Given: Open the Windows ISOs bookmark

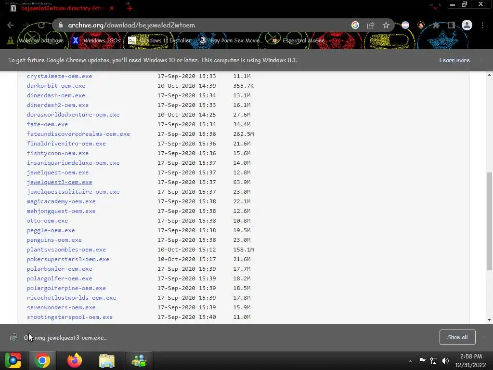Looking at the screenshot, I should coord(96,40).
